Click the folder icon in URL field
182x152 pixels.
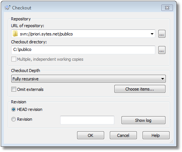15,34
